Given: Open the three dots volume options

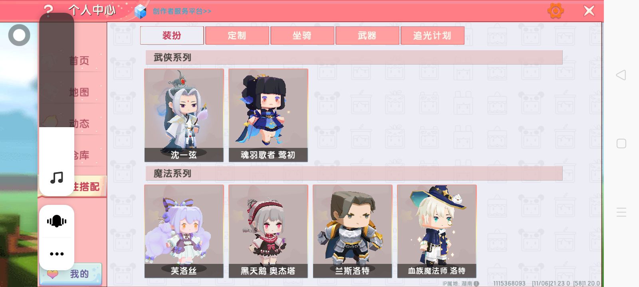Looking at the screenshot, I should [x=57, y=254].
